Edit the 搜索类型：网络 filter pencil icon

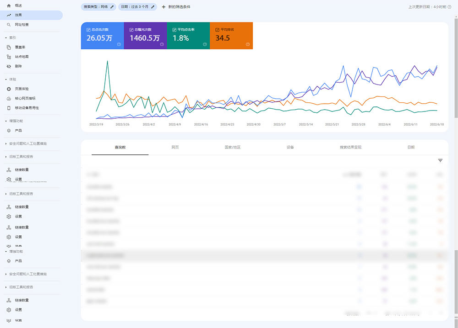pyautogui.click(x=112, y=7)
